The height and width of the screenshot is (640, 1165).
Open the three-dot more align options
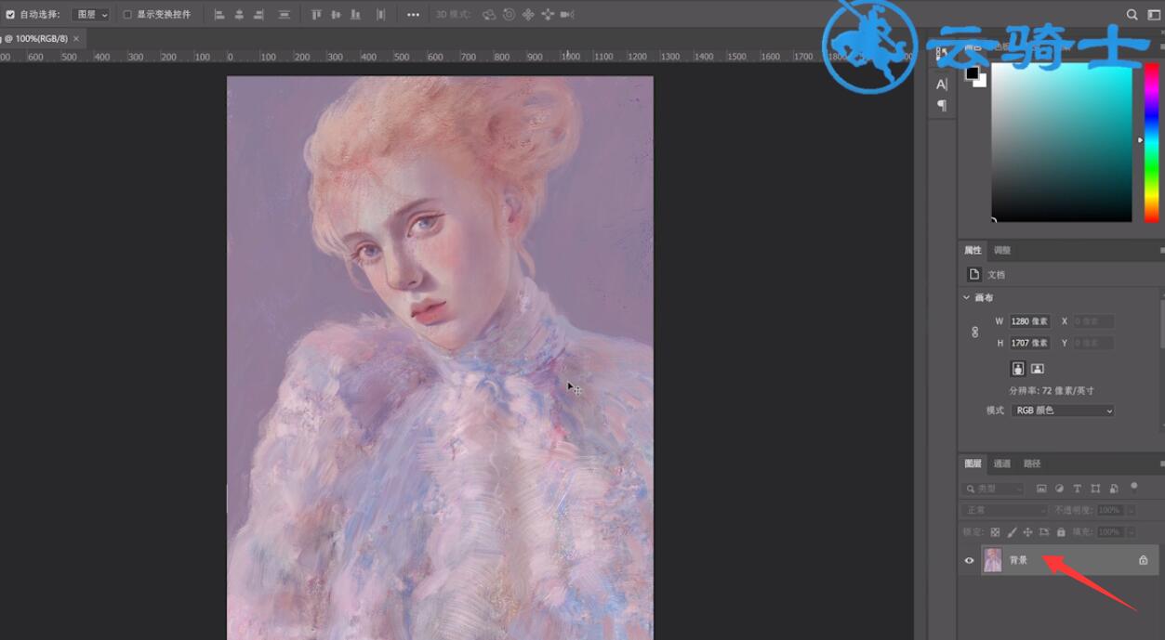coord(414,15)
